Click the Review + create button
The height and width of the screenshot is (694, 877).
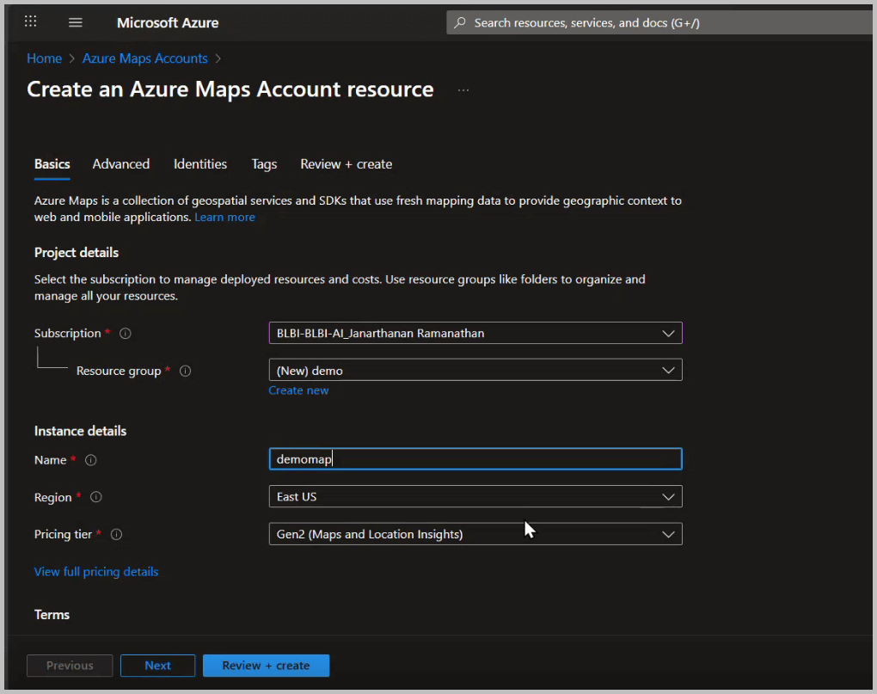(266, 665)
